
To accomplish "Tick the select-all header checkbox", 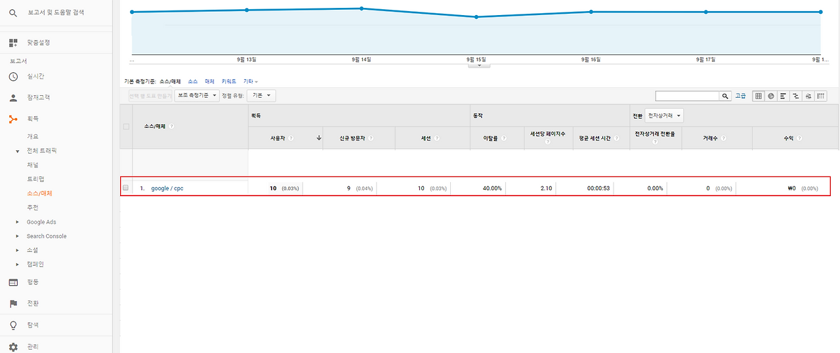I will (126, 127).
